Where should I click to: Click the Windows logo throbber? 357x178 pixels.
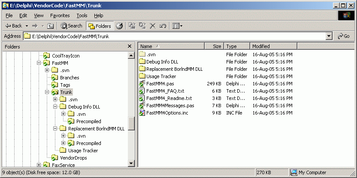pyautogui.click(x=346, y=15)
